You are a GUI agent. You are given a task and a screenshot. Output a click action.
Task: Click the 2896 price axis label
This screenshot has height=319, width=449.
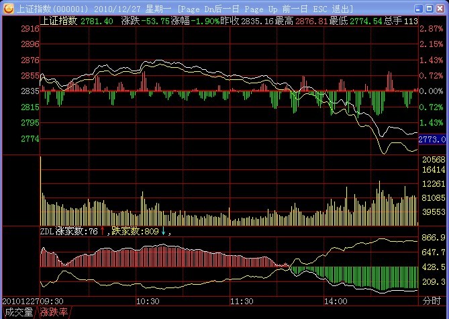(30, 44)
